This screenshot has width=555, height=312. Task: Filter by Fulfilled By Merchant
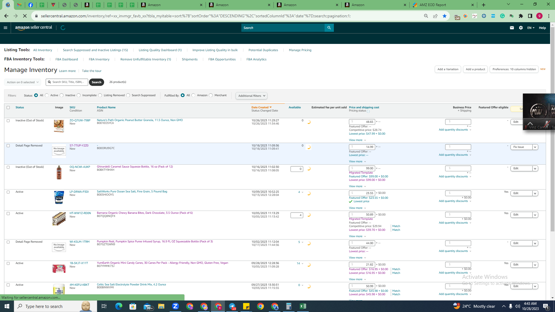click(211, 95)
